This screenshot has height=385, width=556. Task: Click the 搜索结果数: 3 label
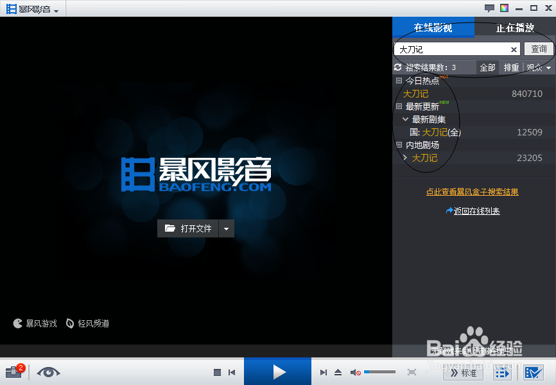[x=430, y=67]
